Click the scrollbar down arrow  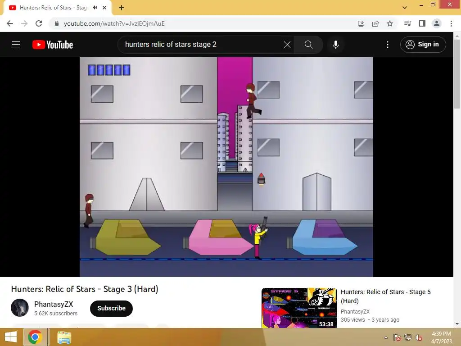pos(457,324)
